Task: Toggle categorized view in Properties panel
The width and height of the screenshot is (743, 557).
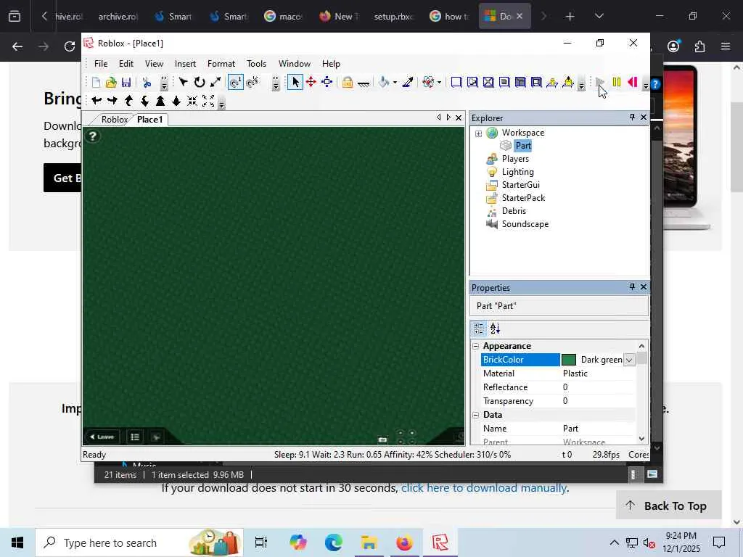Action: (x=479, y=329)
